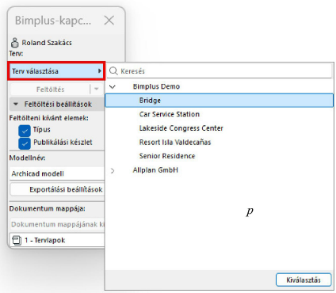Select Car Service Station project

pos(170,114)
